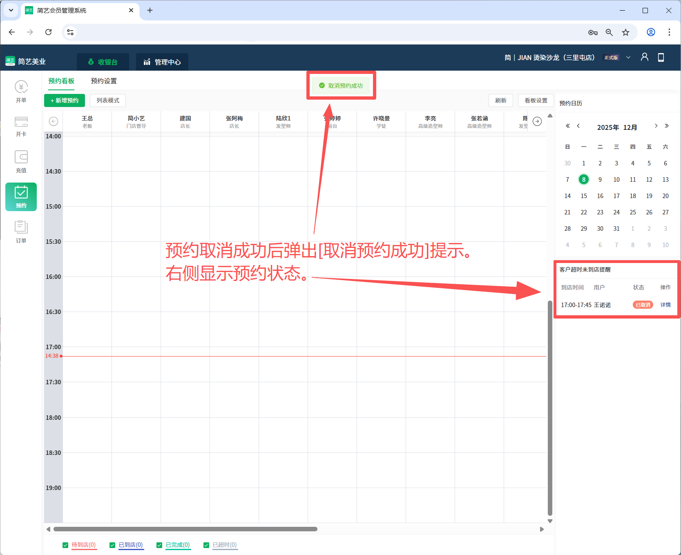Switch to the 预约设置 tab
Image resolution: width=681 pixels, height=555 pixels.
[103, 81]
